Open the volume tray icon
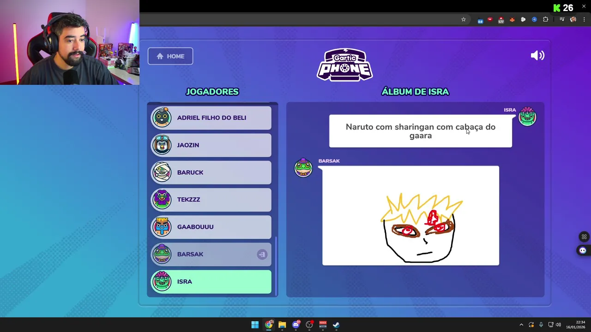591x332 pixels. point(558,325)
